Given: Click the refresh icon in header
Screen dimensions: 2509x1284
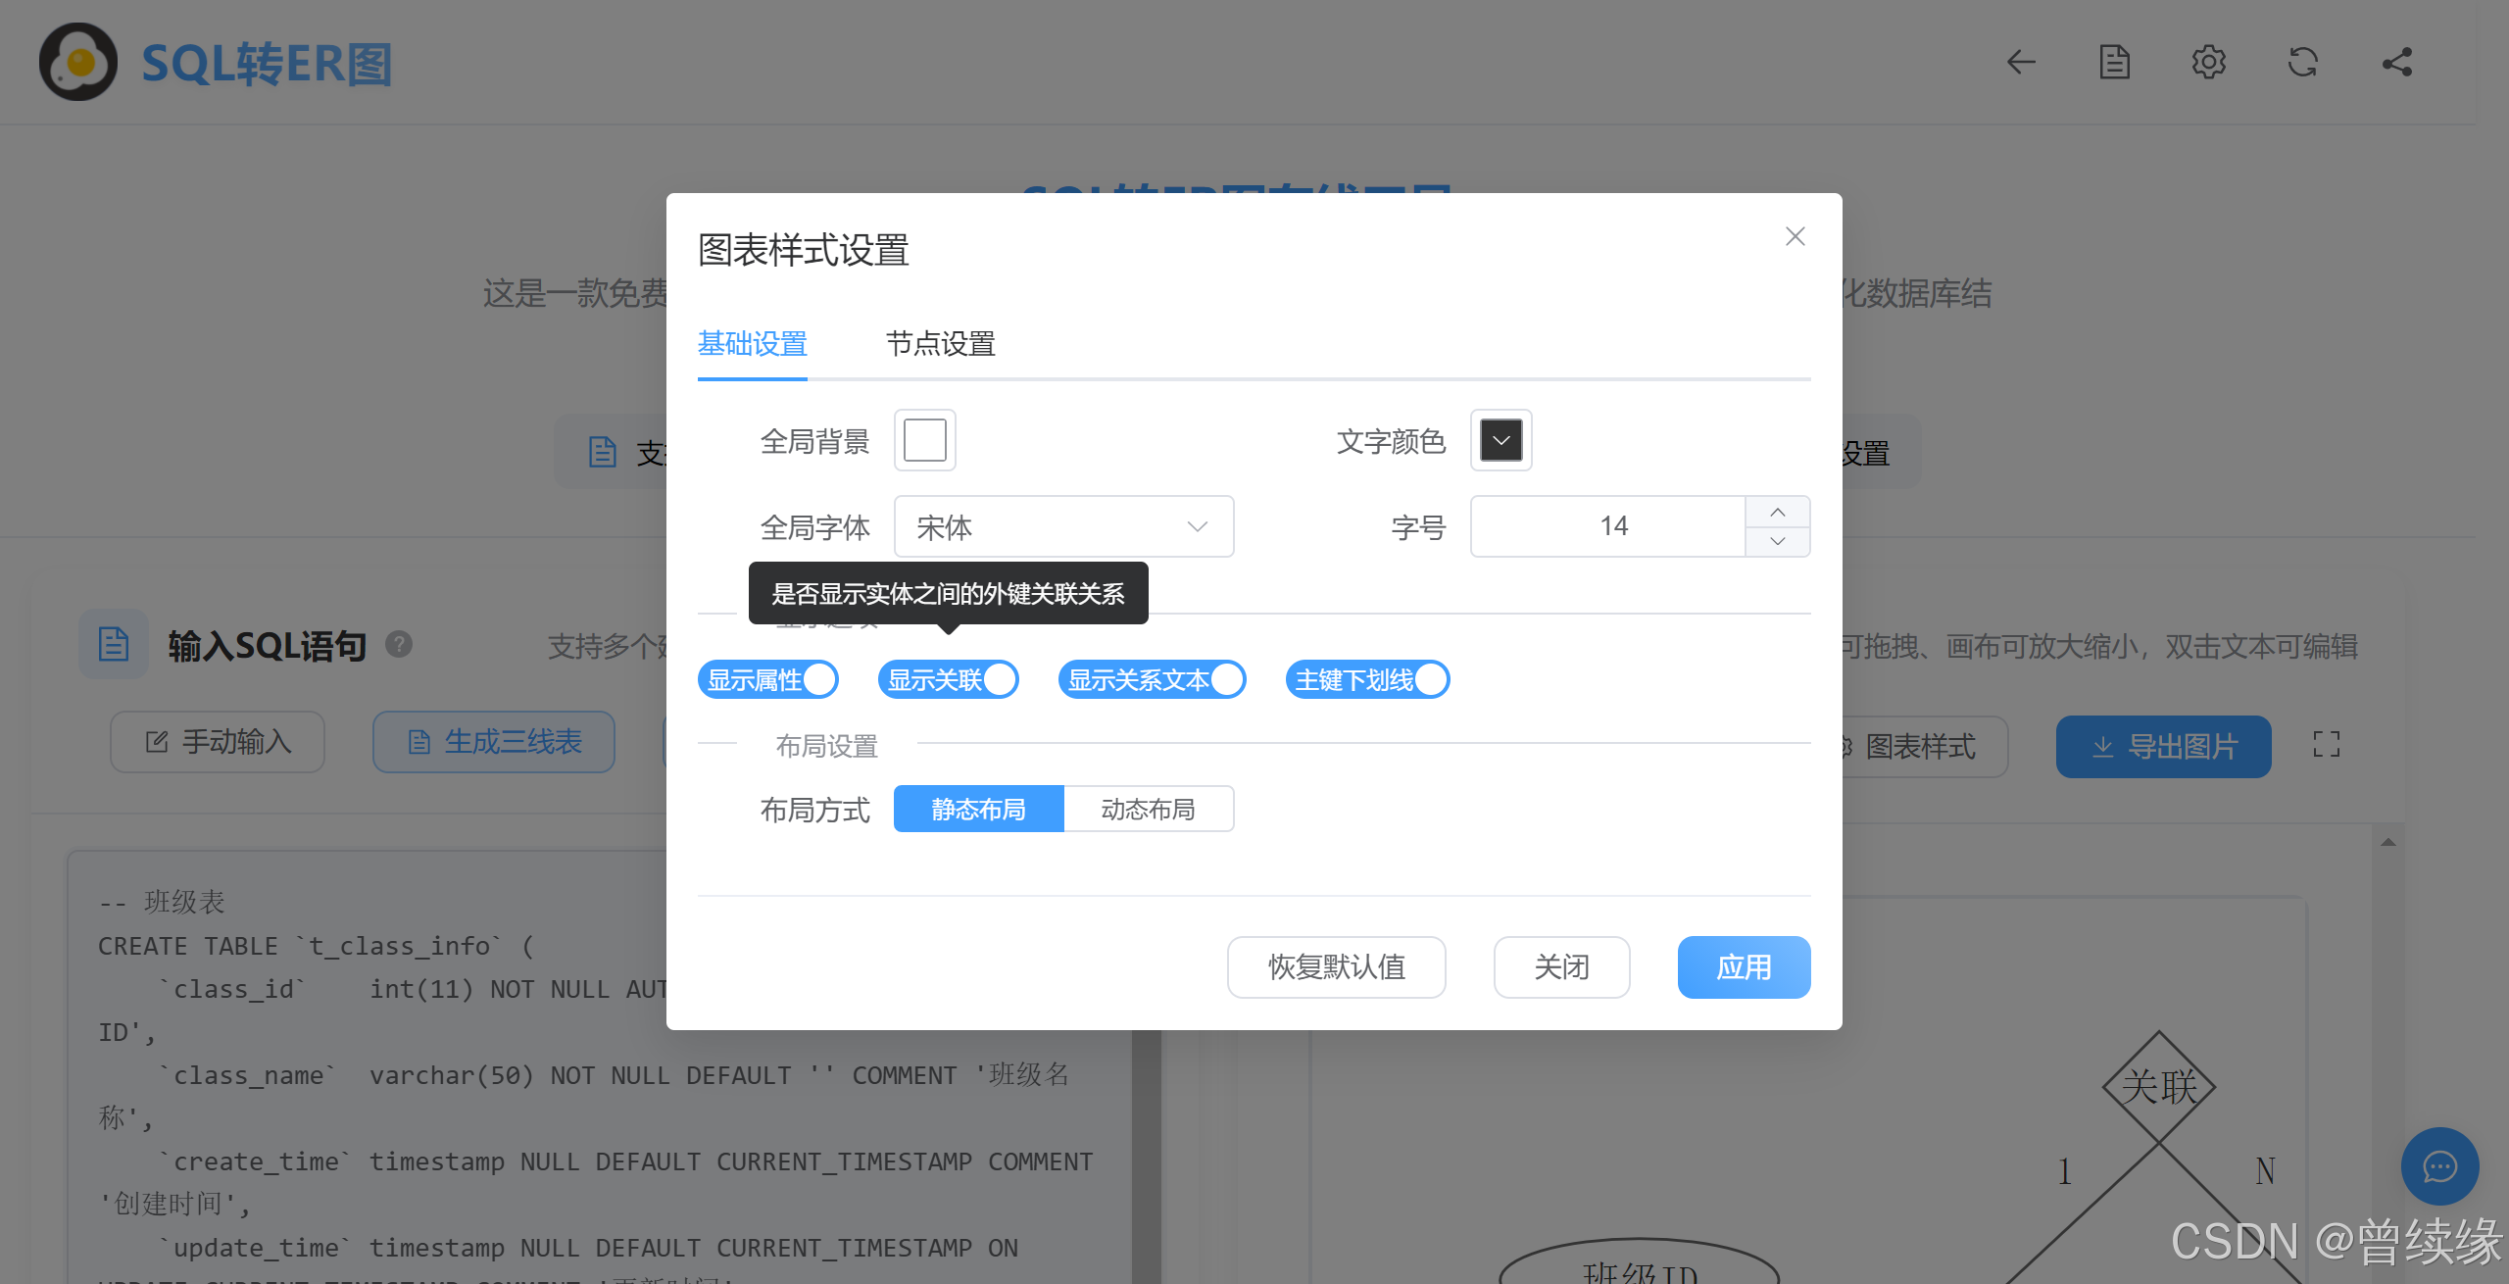Looking at the screenshot, I should pos(2302,63).
